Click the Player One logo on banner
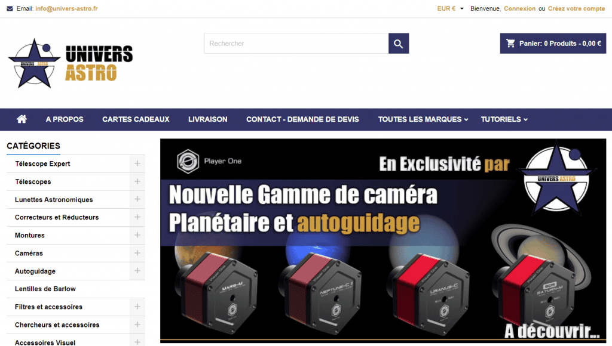This screenshot has height=346, width=612. 209,161
